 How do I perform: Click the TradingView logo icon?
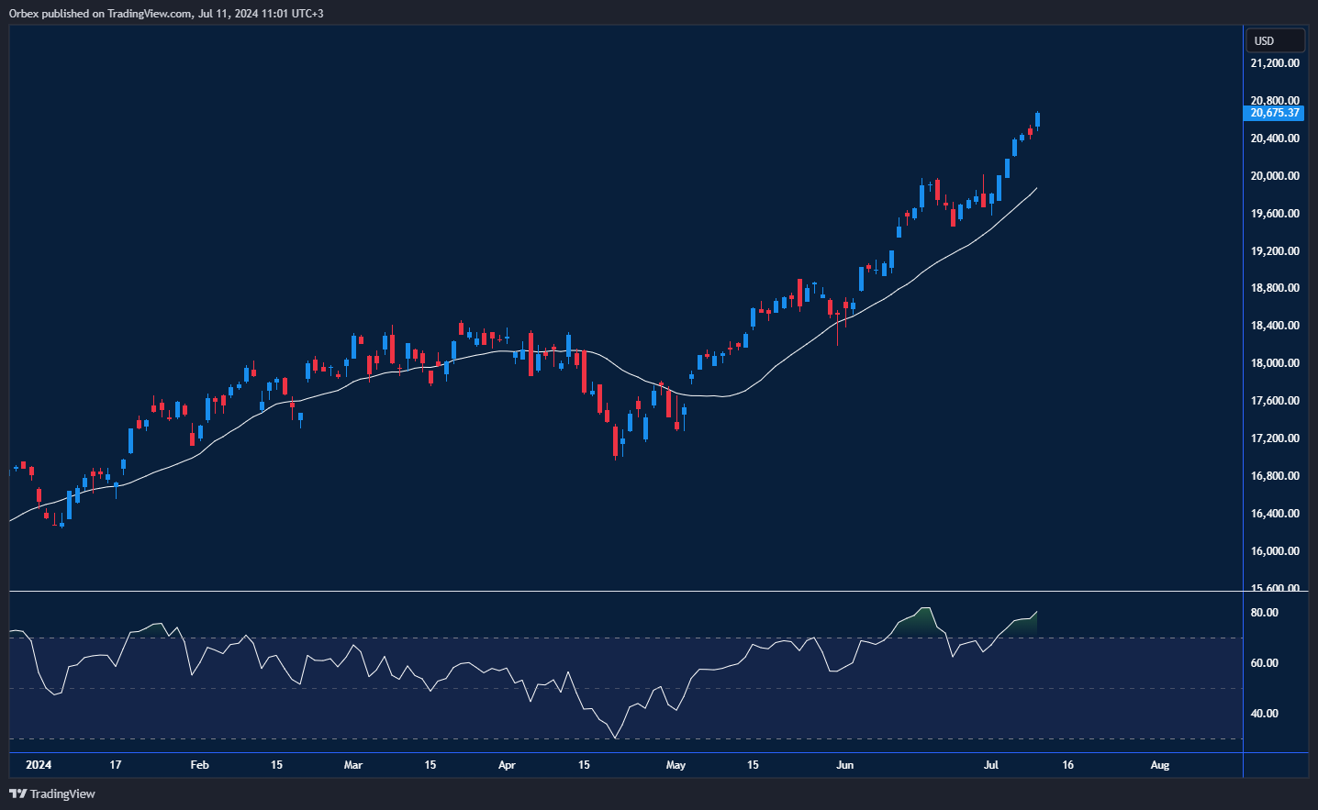click(17, 793)
